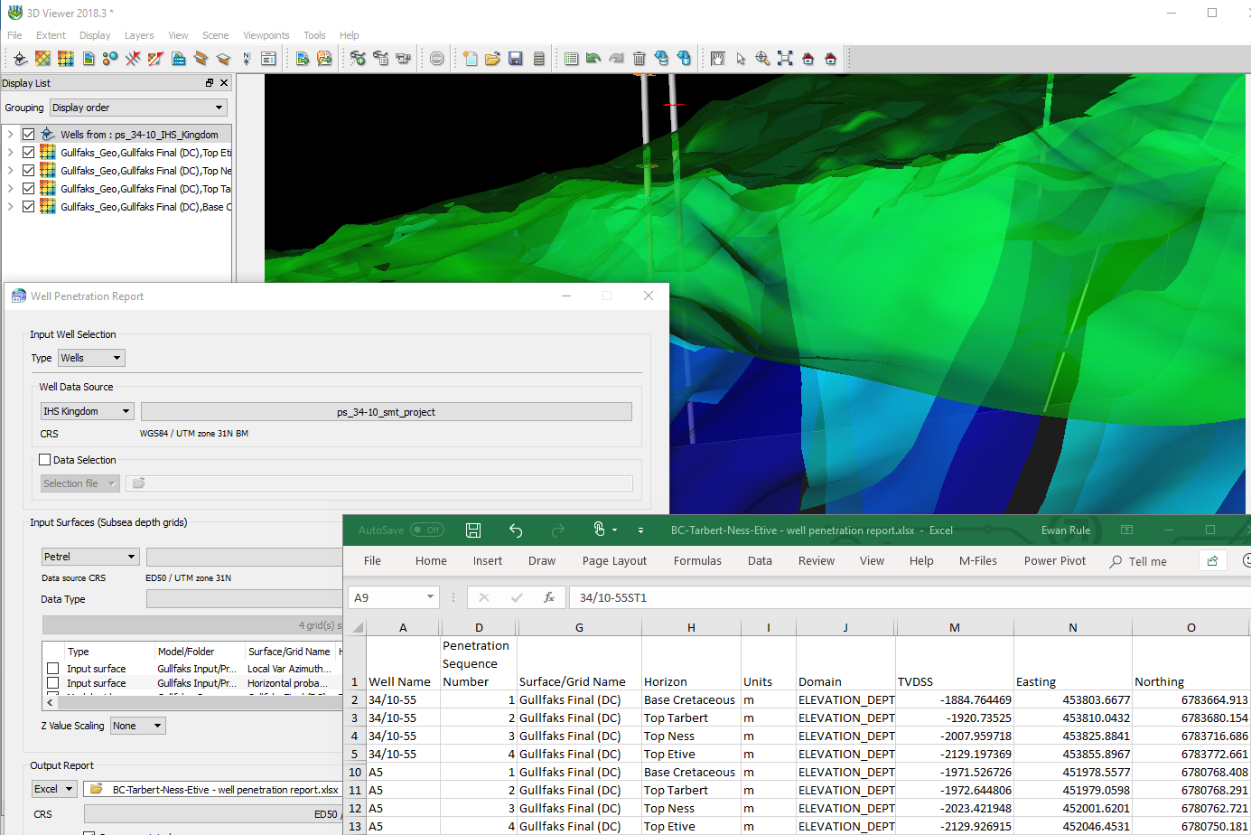Open the Grouping Display order dropdown

[137, 108]
